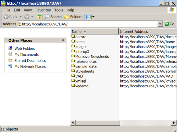Open the Favorites menu

point(43,10)
